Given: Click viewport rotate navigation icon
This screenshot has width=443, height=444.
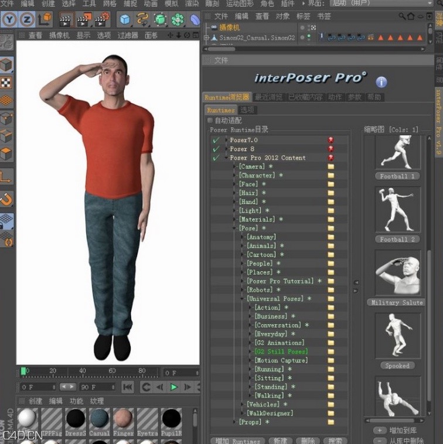Looking at the screenshot, I should [x=187, y=35].
